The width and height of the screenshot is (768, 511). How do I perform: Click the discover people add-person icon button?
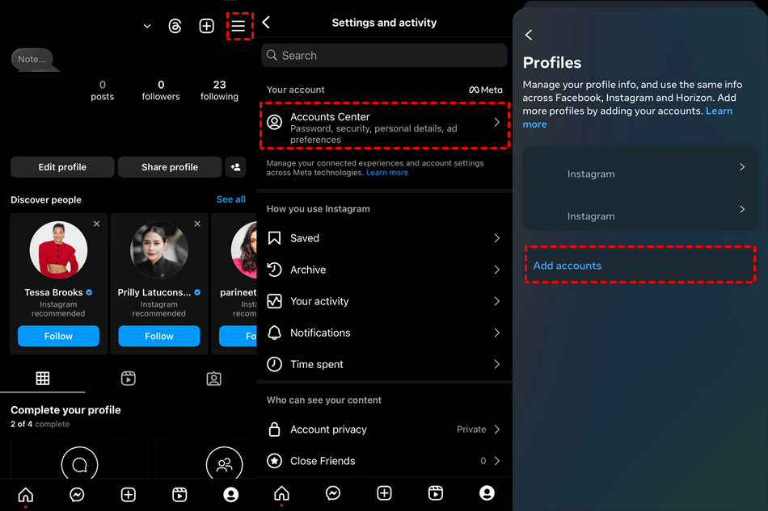click(235, 167)
